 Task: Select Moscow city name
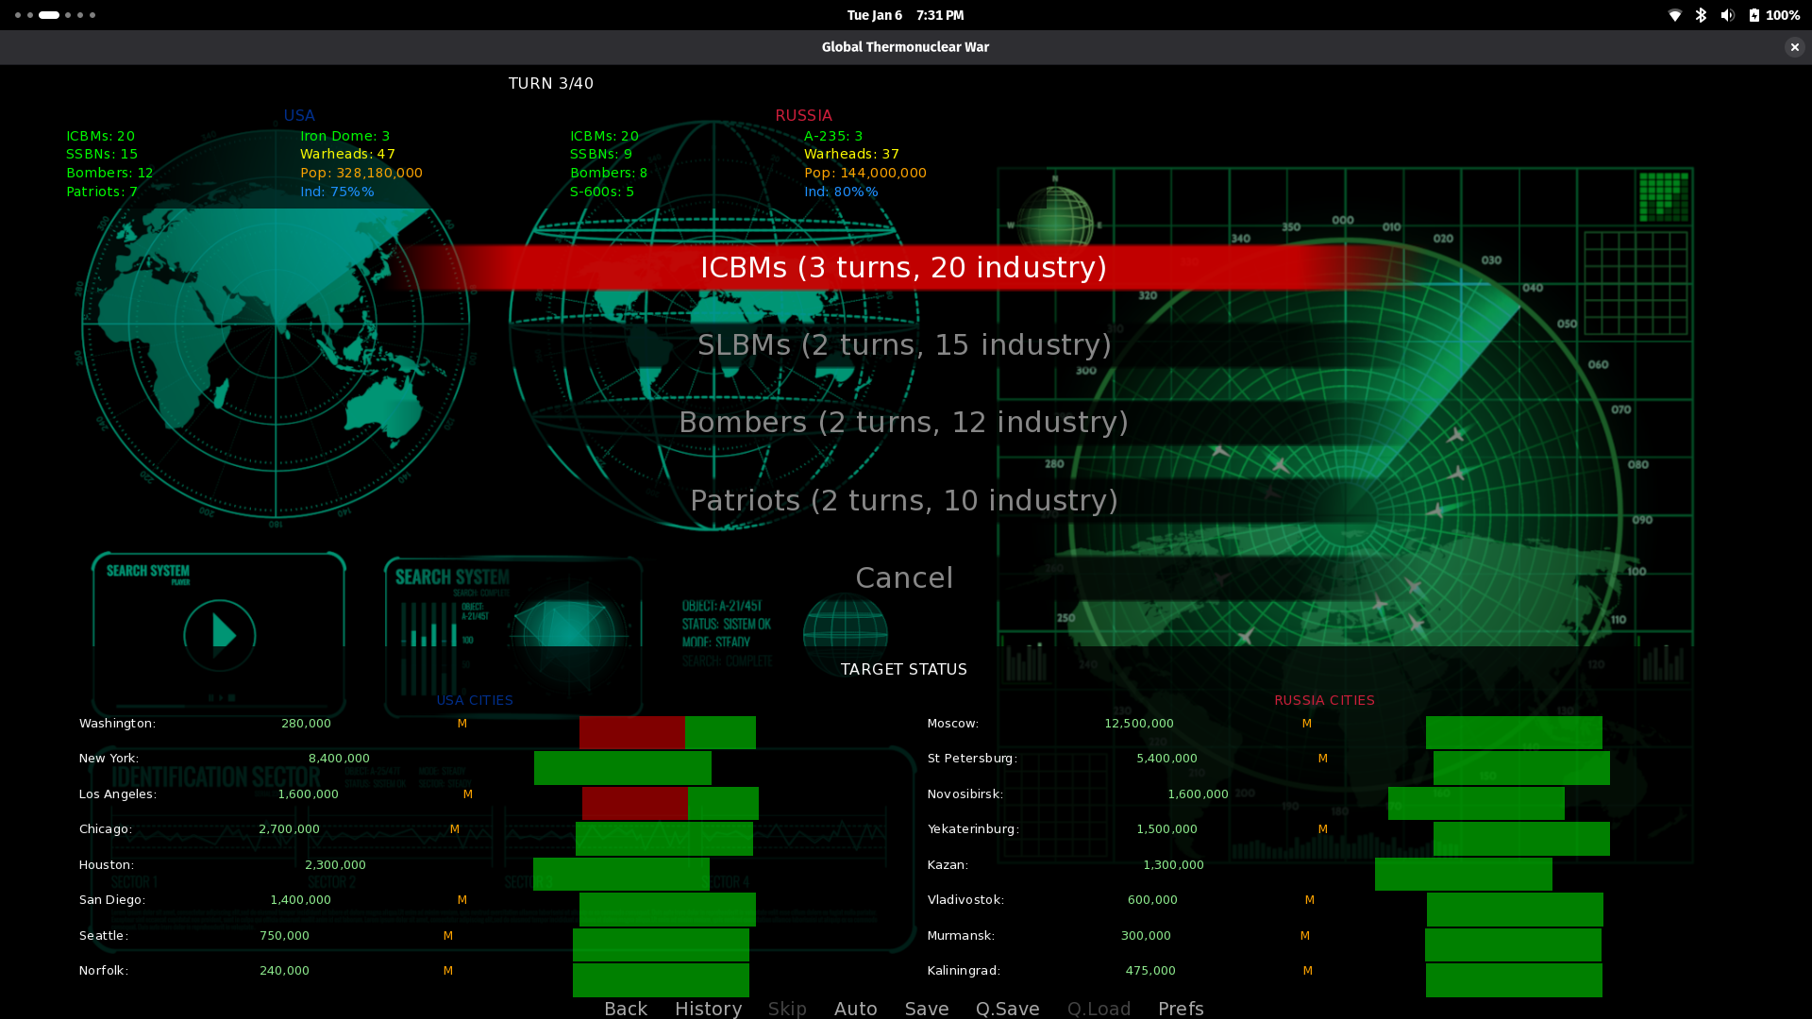[x=953, y=724]
